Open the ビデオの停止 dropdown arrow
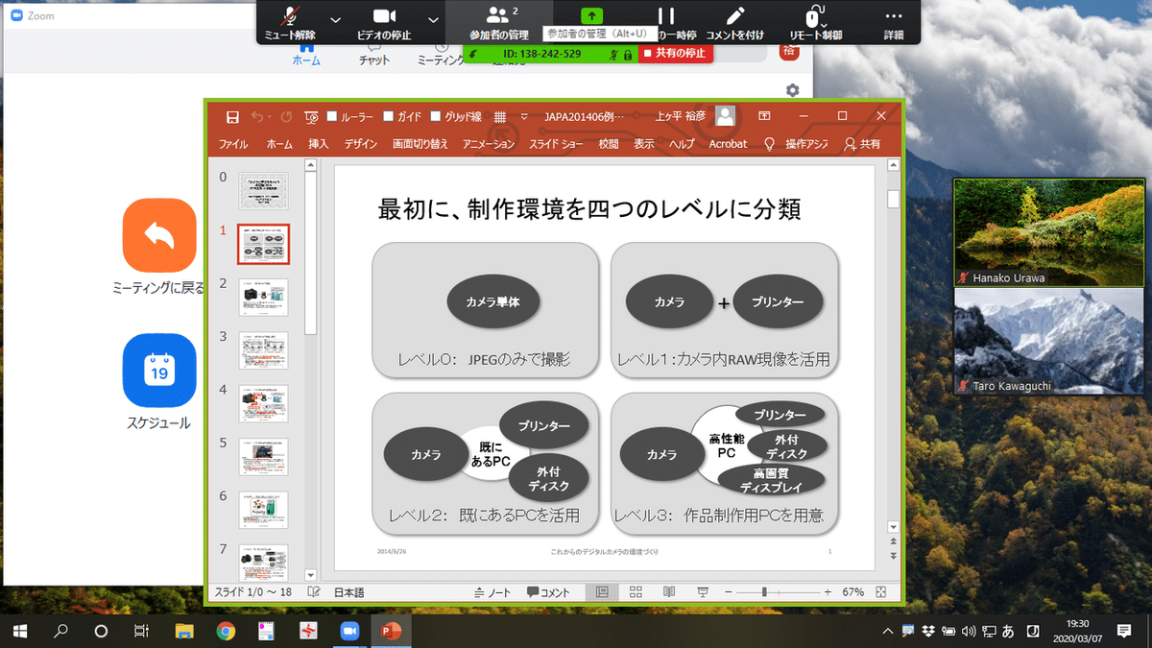Image resolution: width=1152 pixels, height=648 pixels. pyautogui.click(x=434, y=19)
